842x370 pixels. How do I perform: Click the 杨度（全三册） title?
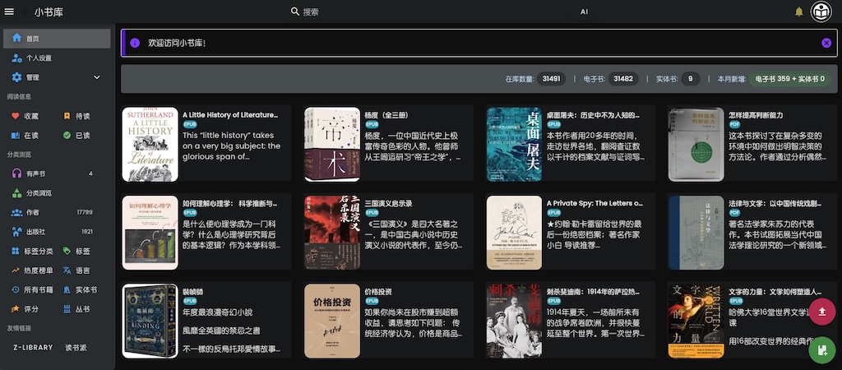[x=388, y=115]
